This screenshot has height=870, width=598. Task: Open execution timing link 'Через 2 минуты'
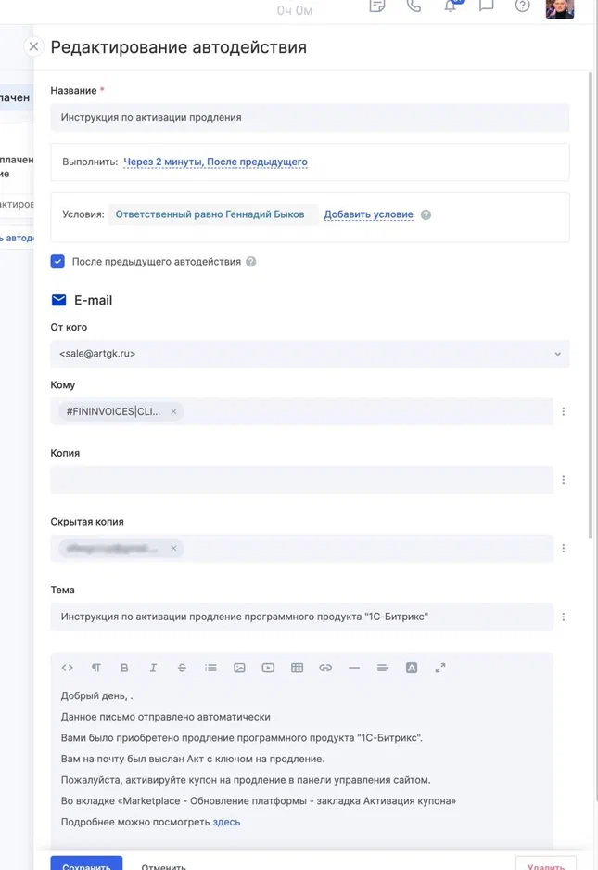click(x=215, y=162)
